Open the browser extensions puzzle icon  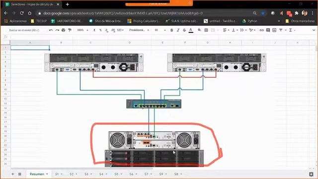coord(297,13)
